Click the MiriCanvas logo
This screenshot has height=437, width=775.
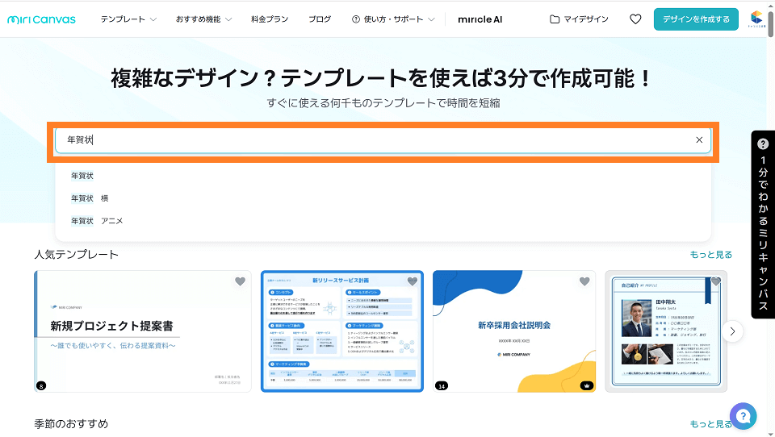point(41,19)
